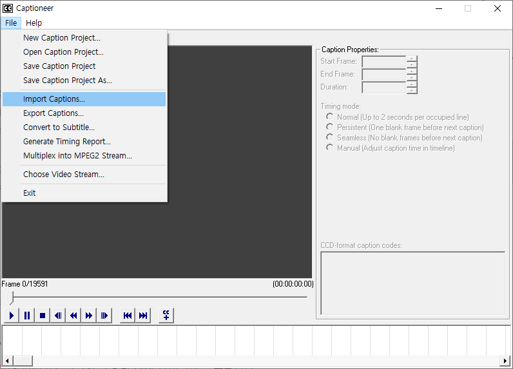Click the End Frame input field
This screenshot has width=513, height=369.
tap(384, 74)
